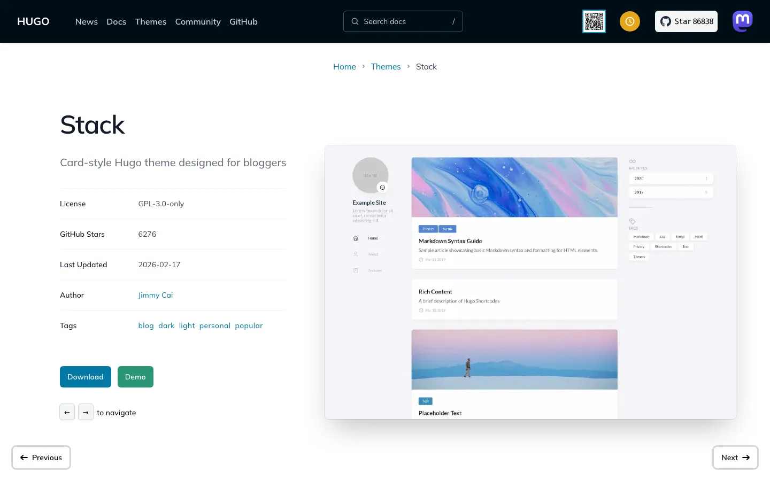The width and height of the screenshot is (770, 481).
Task: Open the QR code icon in header
Action: pos(594,21)
